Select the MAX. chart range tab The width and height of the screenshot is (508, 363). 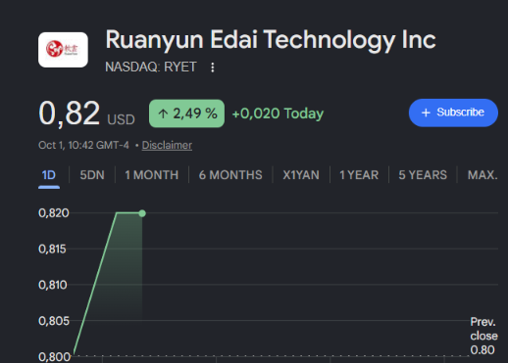[483, 175]
